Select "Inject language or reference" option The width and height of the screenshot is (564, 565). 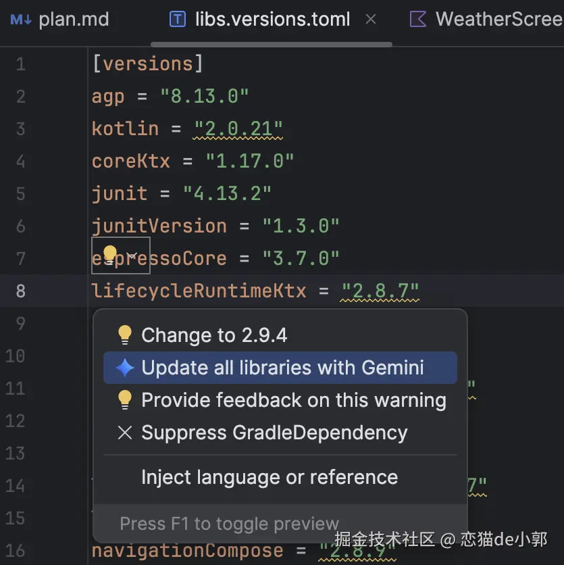269,477
